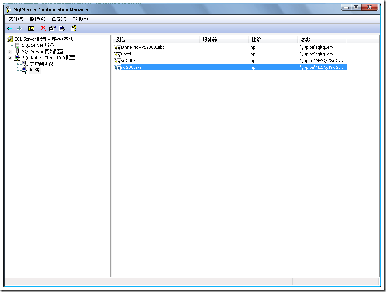This screenshot has width=386, height=292.
Task: Click the red Delete X toolbar icon
Action: 43,28
